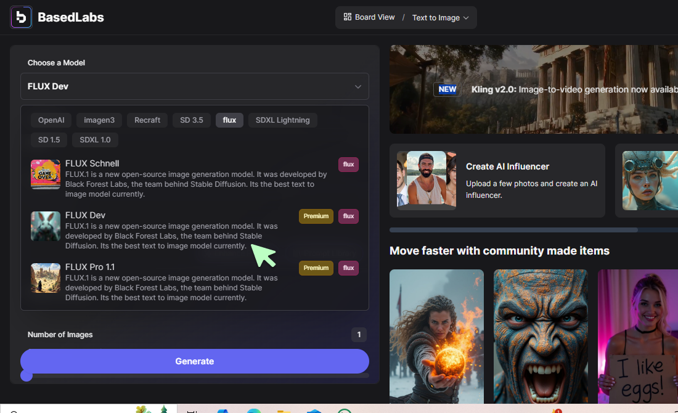Open the 'I like eggs' sign image
Image resolution: width=678 pixels, height=413 pixels.
[x=638, y=337]
